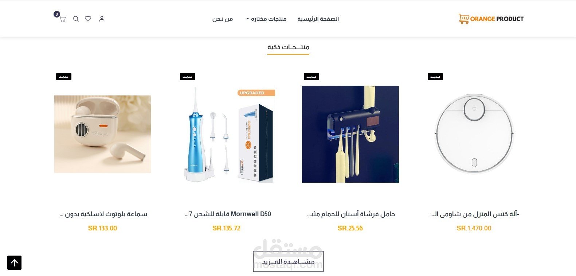Select the wireless earbuds product image
The image size is (576, 276).
pyautogui.click(x=103, y=134)
